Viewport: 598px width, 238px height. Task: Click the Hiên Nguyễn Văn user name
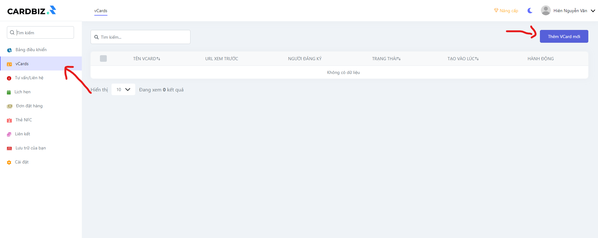pos(570,11)
